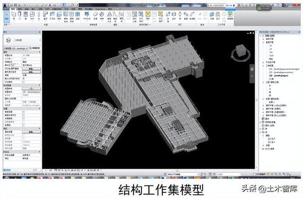Expand the Select panel dropdown under Modify
Viewport: 303px width, 198px height.
(6, 24)
